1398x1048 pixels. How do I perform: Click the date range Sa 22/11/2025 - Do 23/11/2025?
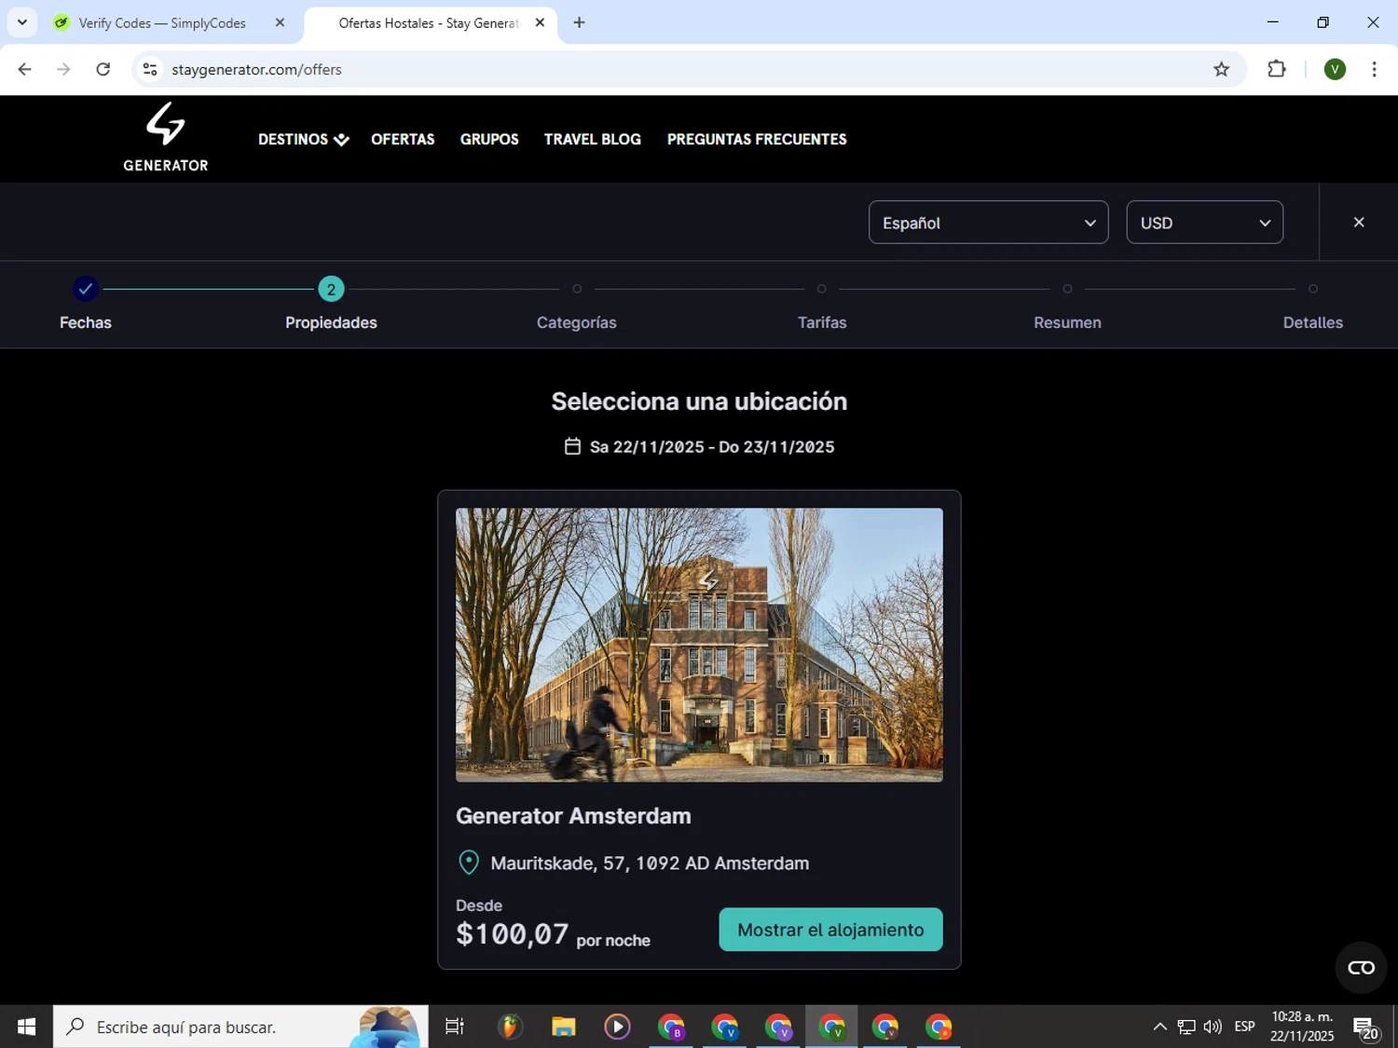click(x=712, y=447)
